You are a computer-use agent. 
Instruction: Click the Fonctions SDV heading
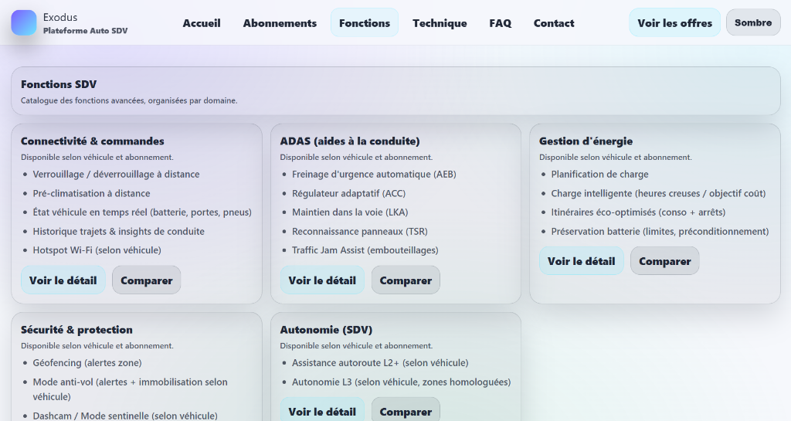point(59,84)
